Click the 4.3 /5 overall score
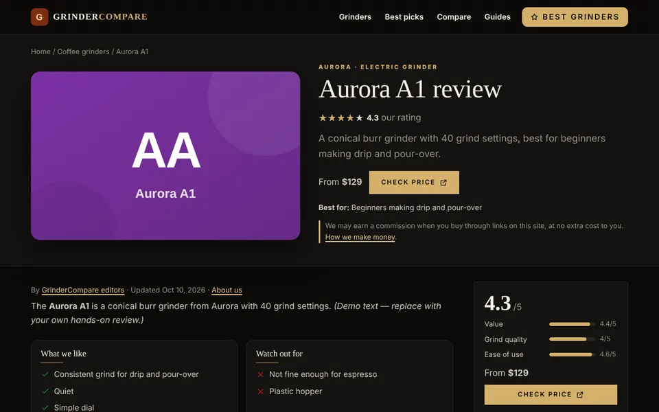The height and width of the screenshot is (412, 659). (x=502, y=304)
